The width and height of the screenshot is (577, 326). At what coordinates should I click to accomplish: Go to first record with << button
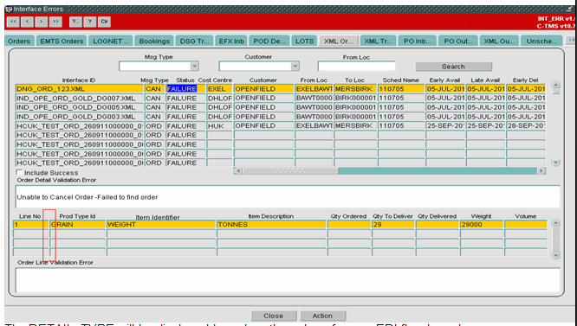(13, 22)
